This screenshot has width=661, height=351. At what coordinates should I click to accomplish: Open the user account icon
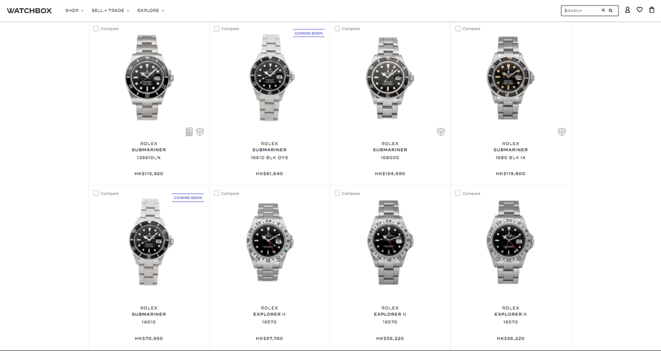(x=627, y=10)
